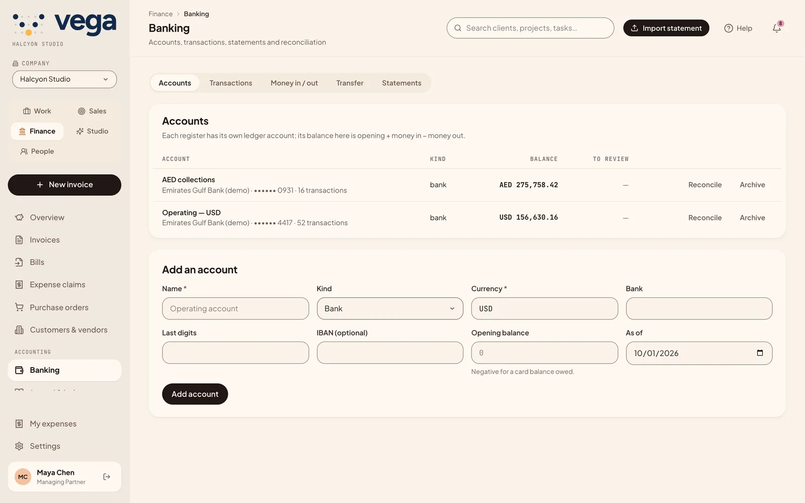Click the Currency field showing USD
The image size is (805, 503).
(544, 308)
